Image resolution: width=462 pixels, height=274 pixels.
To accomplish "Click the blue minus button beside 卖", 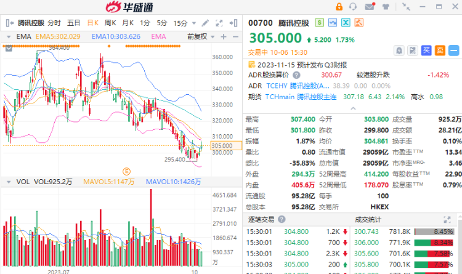I will (x=454, y=50).
